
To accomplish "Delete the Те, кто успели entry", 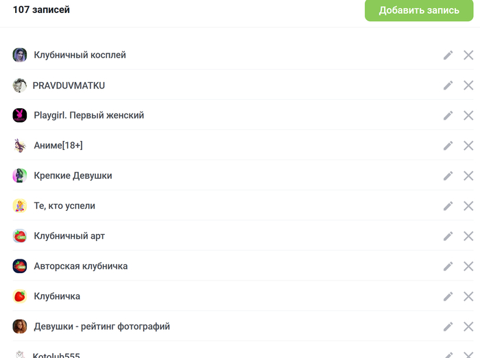I will point(468,206).
